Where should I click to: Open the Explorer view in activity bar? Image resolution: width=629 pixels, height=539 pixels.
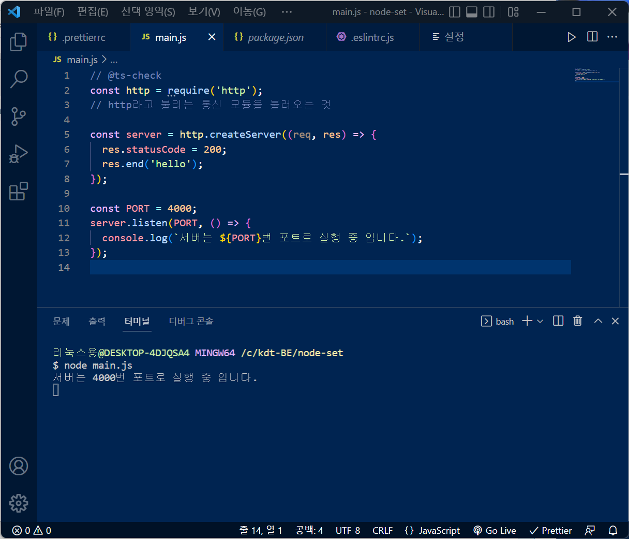pos(19,41)
